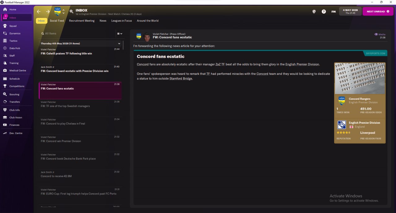Viewport: 396px width, 213px height.
Task: Switch to the Inbox tab
Action: pyautogui.click(x=41, y=21)
